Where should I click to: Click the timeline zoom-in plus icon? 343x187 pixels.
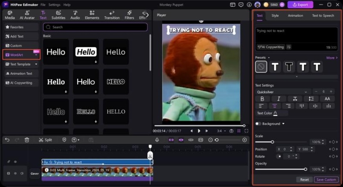[244, 140]
